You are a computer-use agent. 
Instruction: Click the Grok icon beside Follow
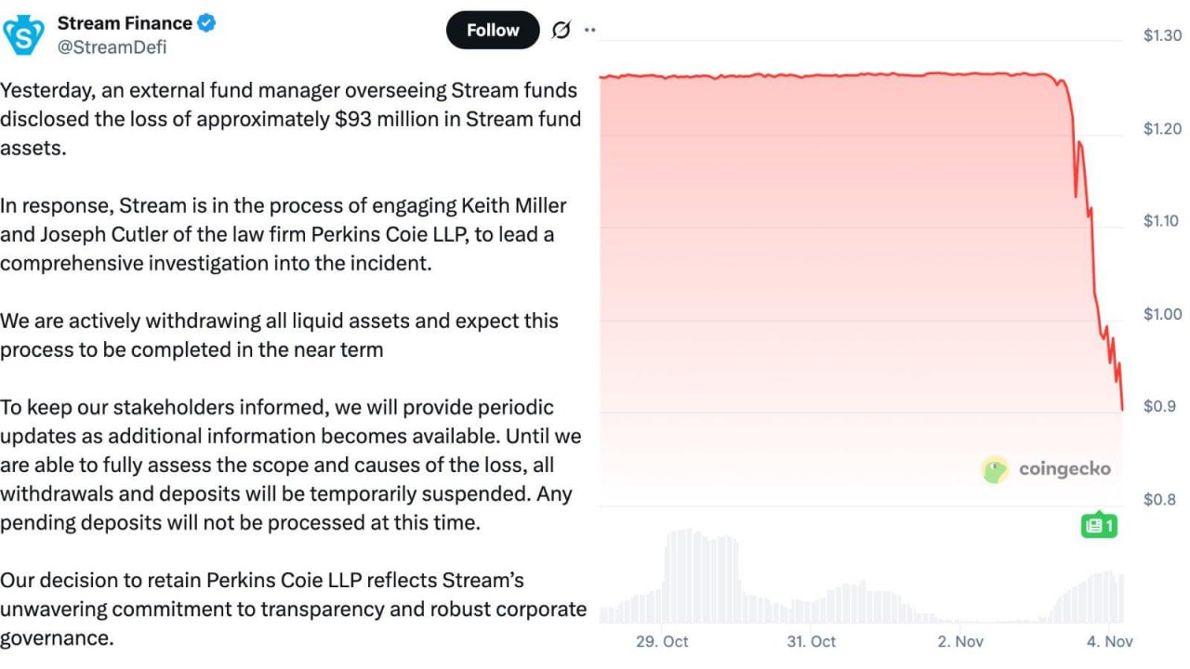(561, 30)
